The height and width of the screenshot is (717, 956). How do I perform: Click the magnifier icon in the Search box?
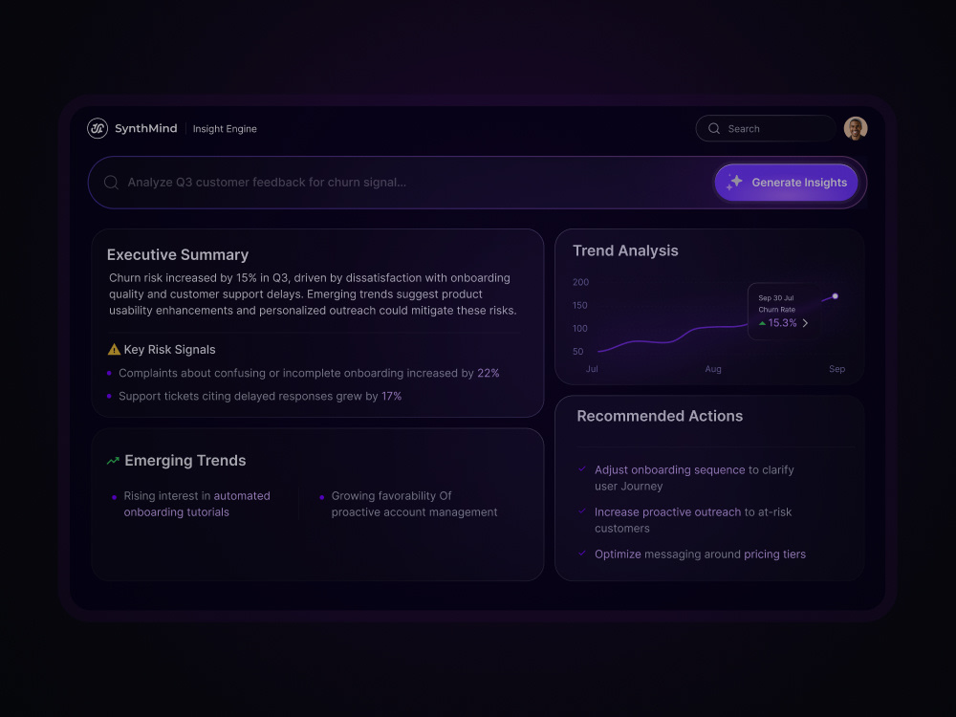[x=714, y=129]
